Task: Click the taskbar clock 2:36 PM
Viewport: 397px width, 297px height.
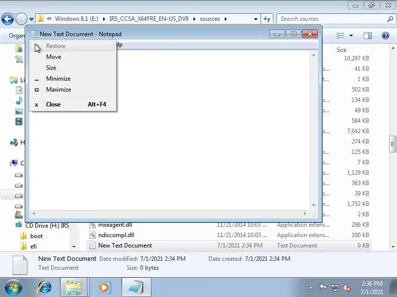Action: point(372,283)
